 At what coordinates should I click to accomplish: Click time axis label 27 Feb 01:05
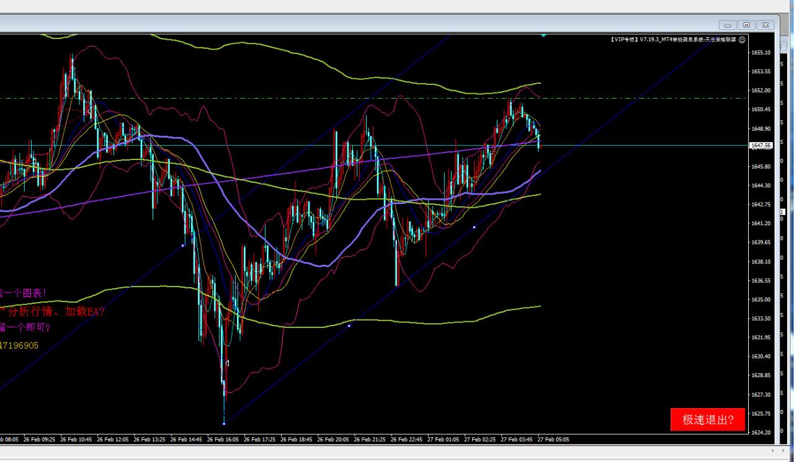coord(444,440)
